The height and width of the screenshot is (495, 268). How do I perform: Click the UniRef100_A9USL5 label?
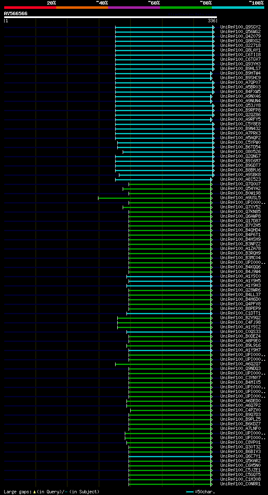point(240,198)
